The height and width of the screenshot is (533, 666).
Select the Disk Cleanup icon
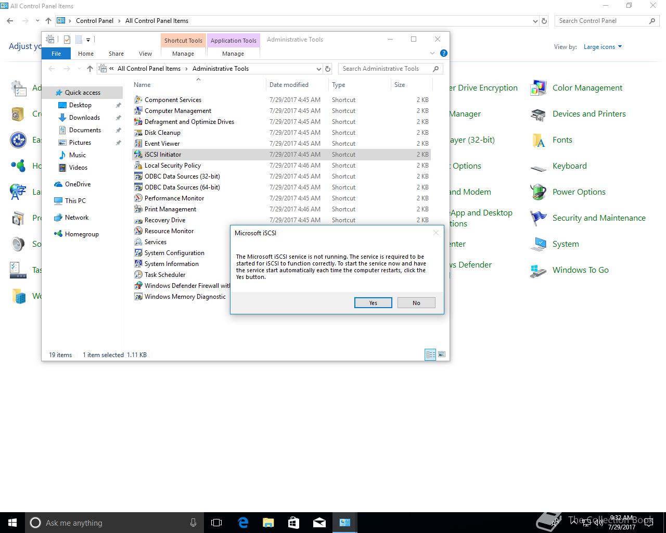click(138, 132)
